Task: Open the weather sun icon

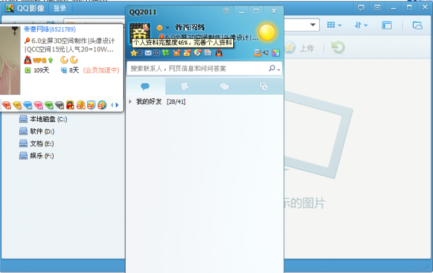Action: [267, 32]
